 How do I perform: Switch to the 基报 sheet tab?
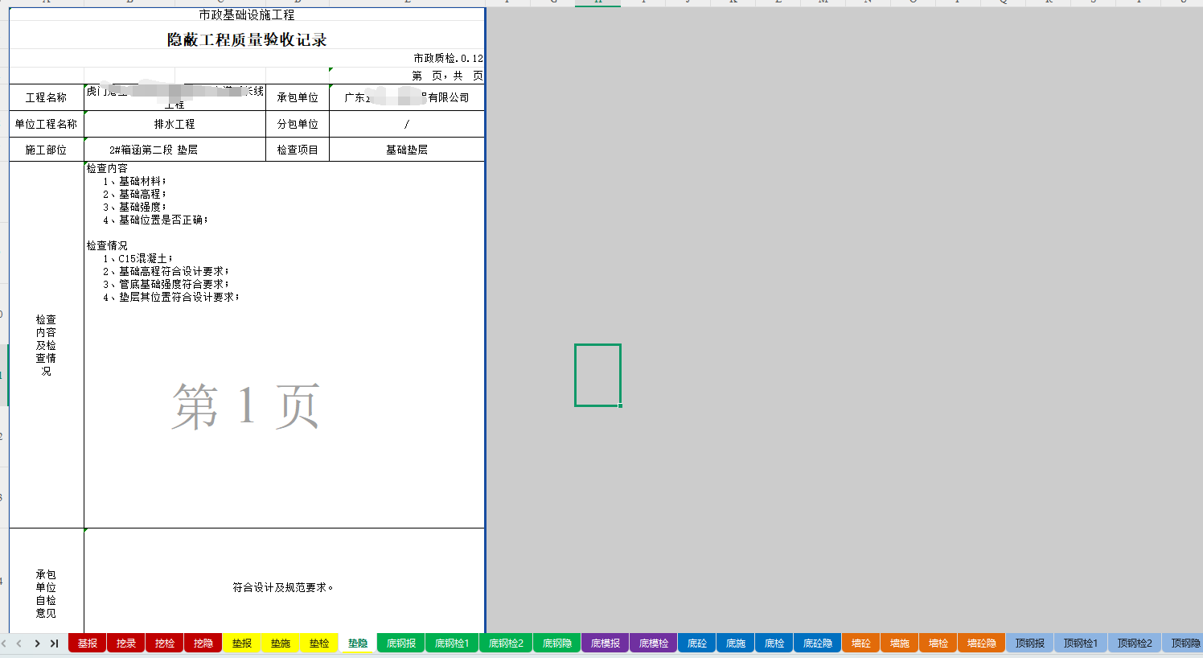click(x=87, y=644)
